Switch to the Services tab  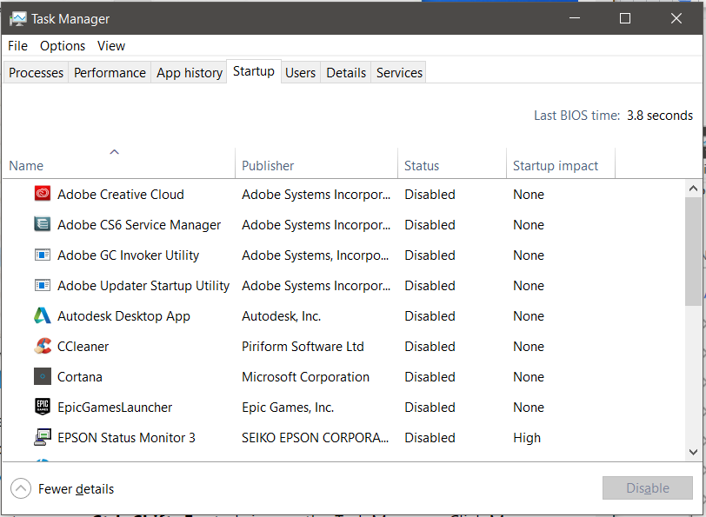coord(399,73)
